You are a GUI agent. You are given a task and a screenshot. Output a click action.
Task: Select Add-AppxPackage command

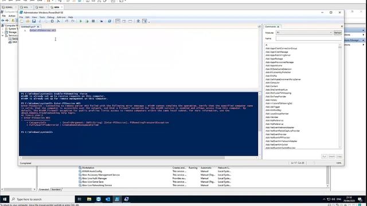pos(274,59)
